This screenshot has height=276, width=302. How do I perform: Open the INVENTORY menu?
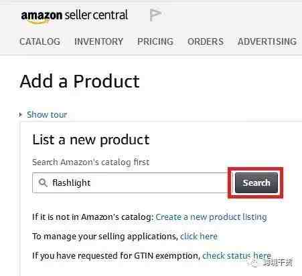pos(98,41)
